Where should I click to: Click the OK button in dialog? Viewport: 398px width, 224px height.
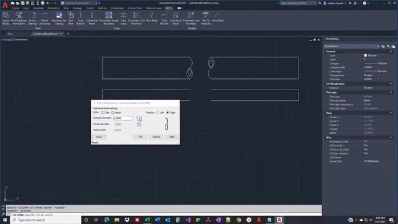click(x=140, y=137)
